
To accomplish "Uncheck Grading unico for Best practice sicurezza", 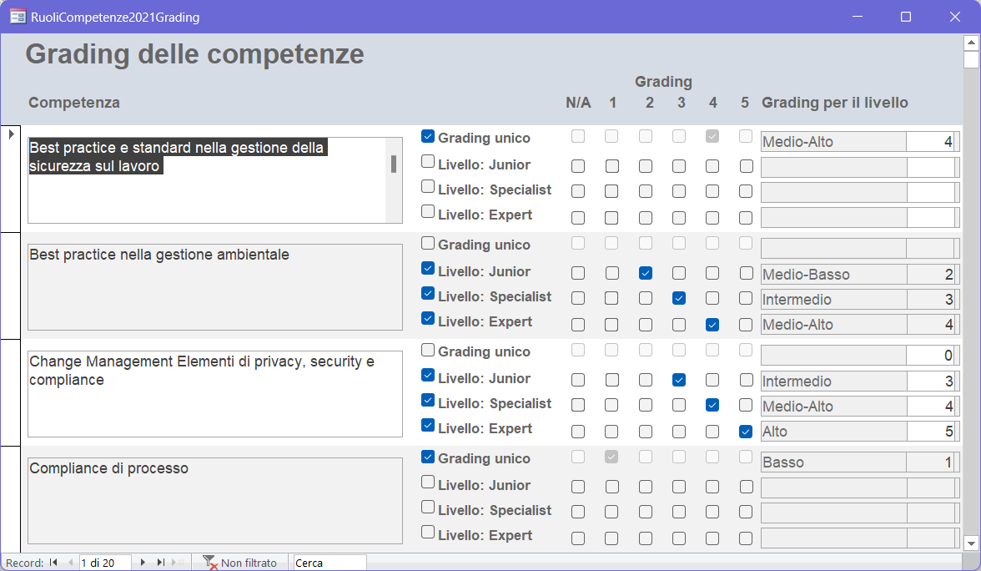I will tap(428, 136).
